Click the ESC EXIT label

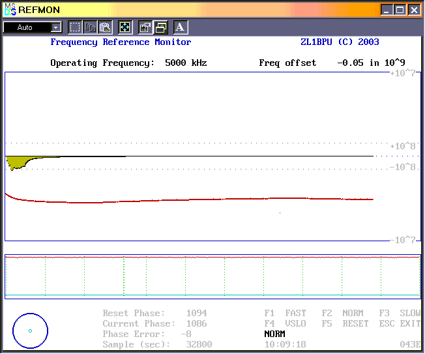click(400, 323)
